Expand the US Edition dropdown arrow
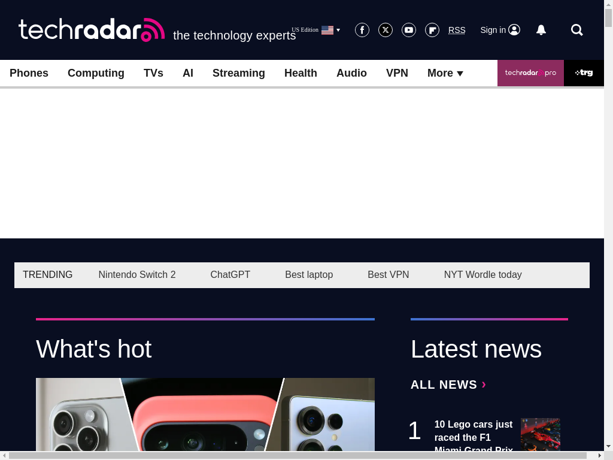613x460 pixels. click(338, 30)
